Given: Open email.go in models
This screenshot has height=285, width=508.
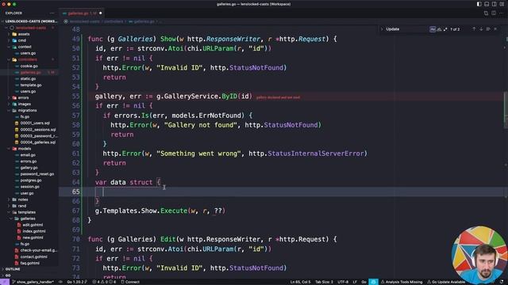Looking at the screenshot, I should coord(29,155).
